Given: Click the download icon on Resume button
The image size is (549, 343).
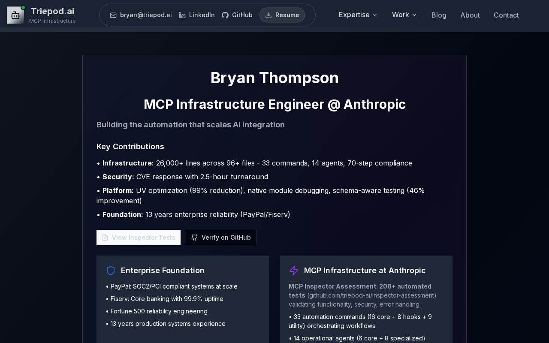Looking at the screenshot, I should [268, 15].
